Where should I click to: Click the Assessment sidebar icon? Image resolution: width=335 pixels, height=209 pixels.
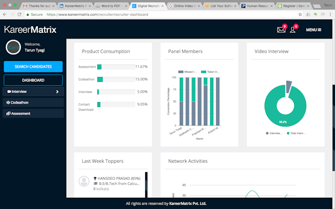tap(8, 114)
